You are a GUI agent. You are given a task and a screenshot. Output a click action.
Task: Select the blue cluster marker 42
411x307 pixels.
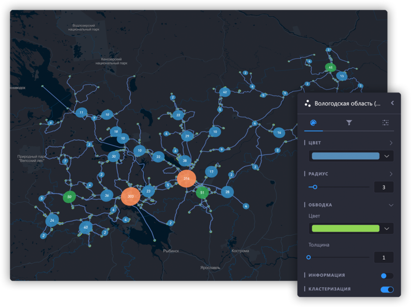click(x=225, y=92)
